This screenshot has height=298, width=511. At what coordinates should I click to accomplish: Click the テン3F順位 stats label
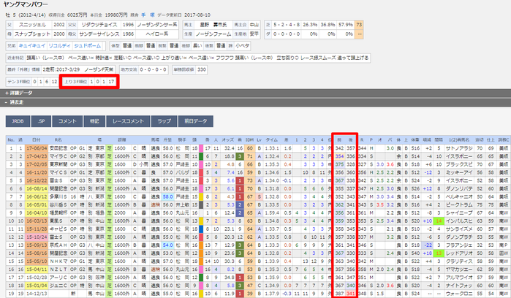pos(19,82)
